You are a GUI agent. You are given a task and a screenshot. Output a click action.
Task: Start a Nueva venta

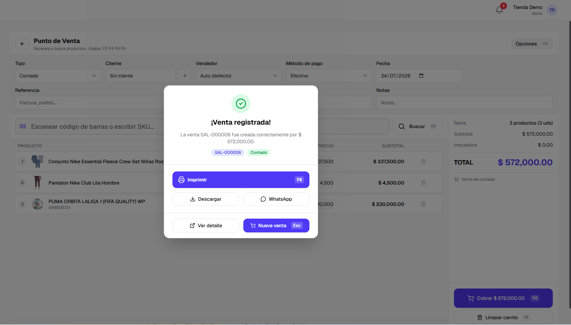click(276, 226)
